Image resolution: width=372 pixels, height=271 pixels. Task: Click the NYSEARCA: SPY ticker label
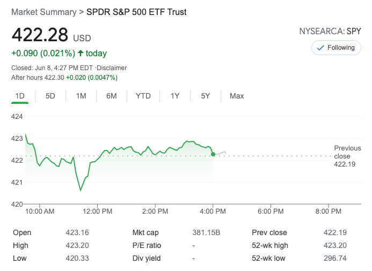[x=330, y=32]
